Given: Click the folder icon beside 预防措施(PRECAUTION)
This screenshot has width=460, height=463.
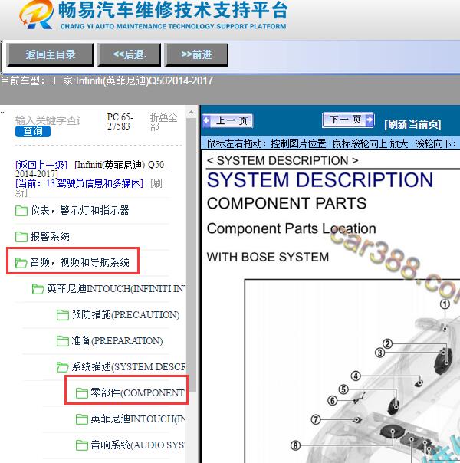Looking at the screenshot, I should click(x=63, y=315).
